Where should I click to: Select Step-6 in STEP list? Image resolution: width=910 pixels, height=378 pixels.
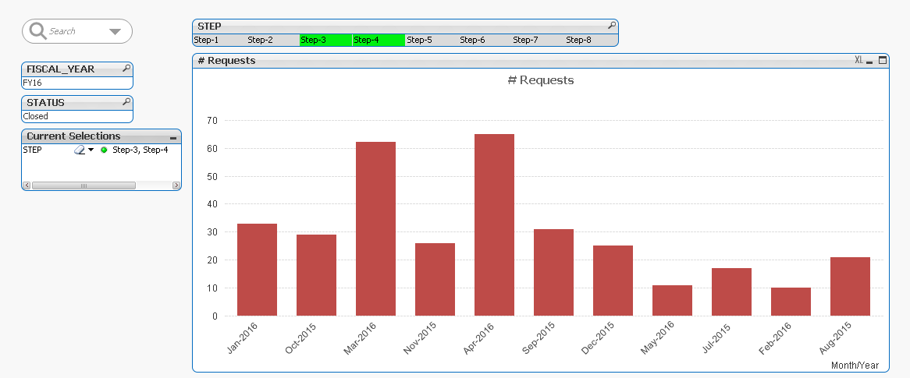click(485, 40)
